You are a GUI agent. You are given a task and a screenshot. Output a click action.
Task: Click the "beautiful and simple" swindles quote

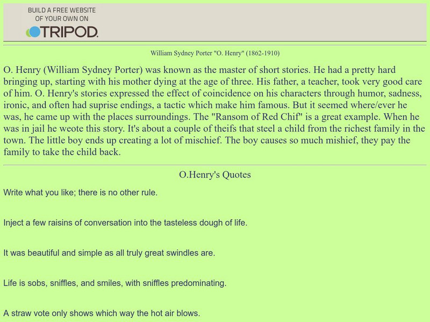109,252
